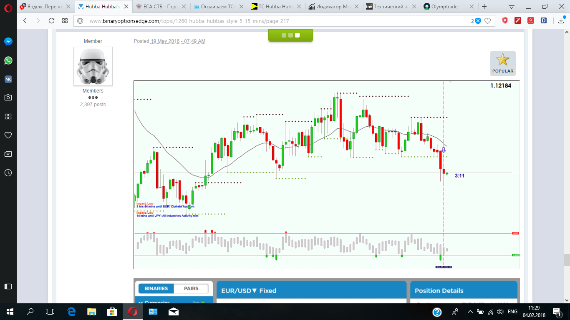Screen dimensions: 570x320
Task: Click the stormtrooper member avatar
Action: pos(93,66)
